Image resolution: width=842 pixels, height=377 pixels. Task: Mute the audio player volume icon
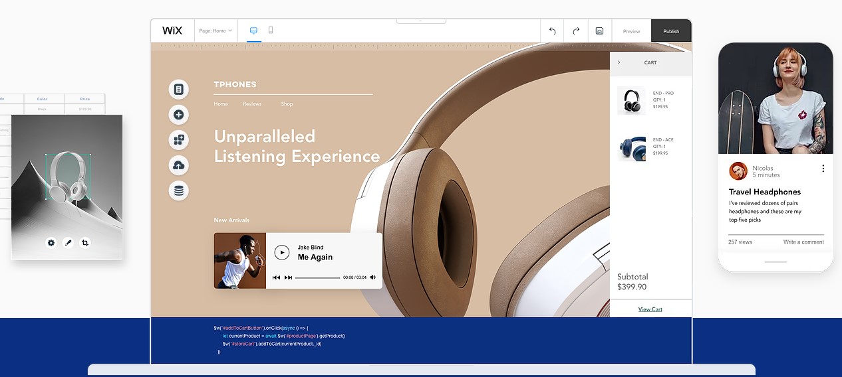coord(372,277)
